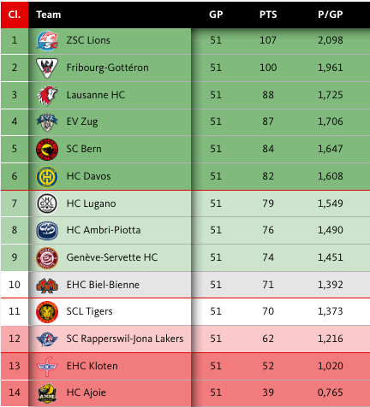Click the Fribourg-Gottéron logo
Screen dimensions: 370x407
[47, 68]
